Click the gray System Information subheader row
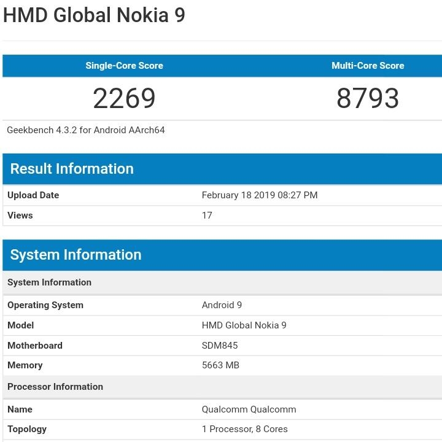 222,282
